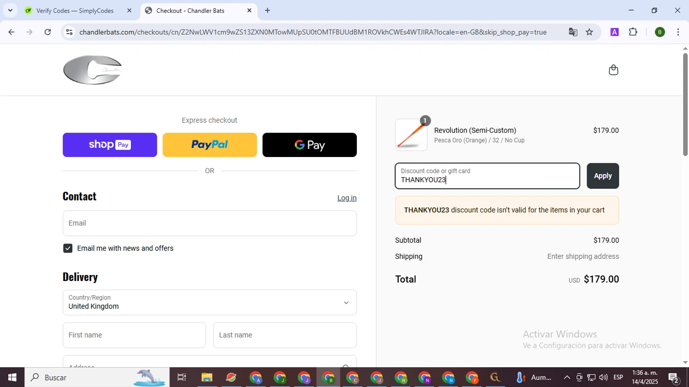
Task: Pay with Shop Pay express button
Action: (x=110, y=145)
